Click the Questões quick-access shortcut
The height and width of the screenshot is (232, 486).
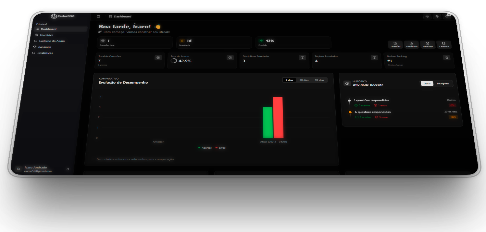(395, 45)
